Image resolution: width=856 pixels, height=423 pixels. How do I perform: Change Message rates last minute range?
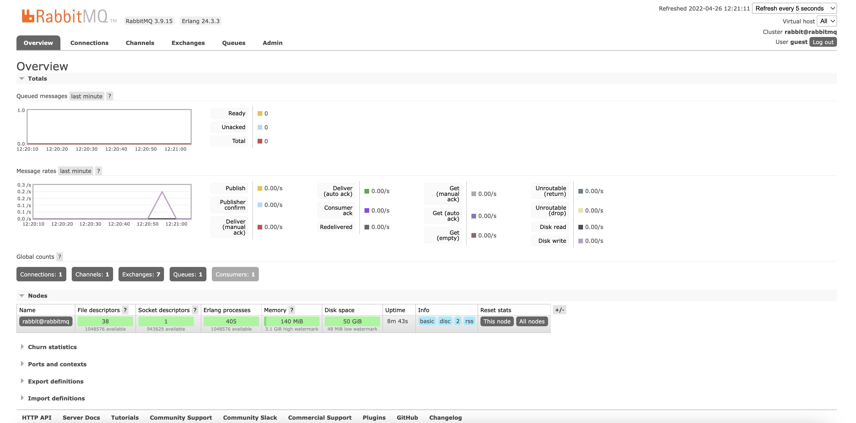pyautogui.click(x=75, y=171)
